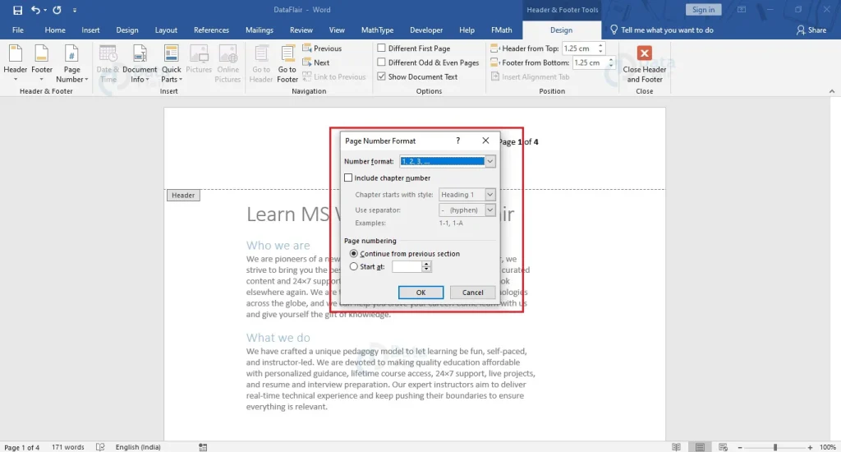The height and width of the screenshot is (452, 841).
Task: Uncheck Show Document Text option
Action: pyautogui.click(x=381, y=76)
